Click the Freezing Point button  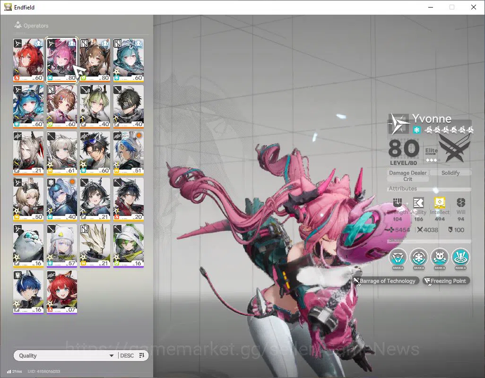pyautogui.click(x=446, y=281)
